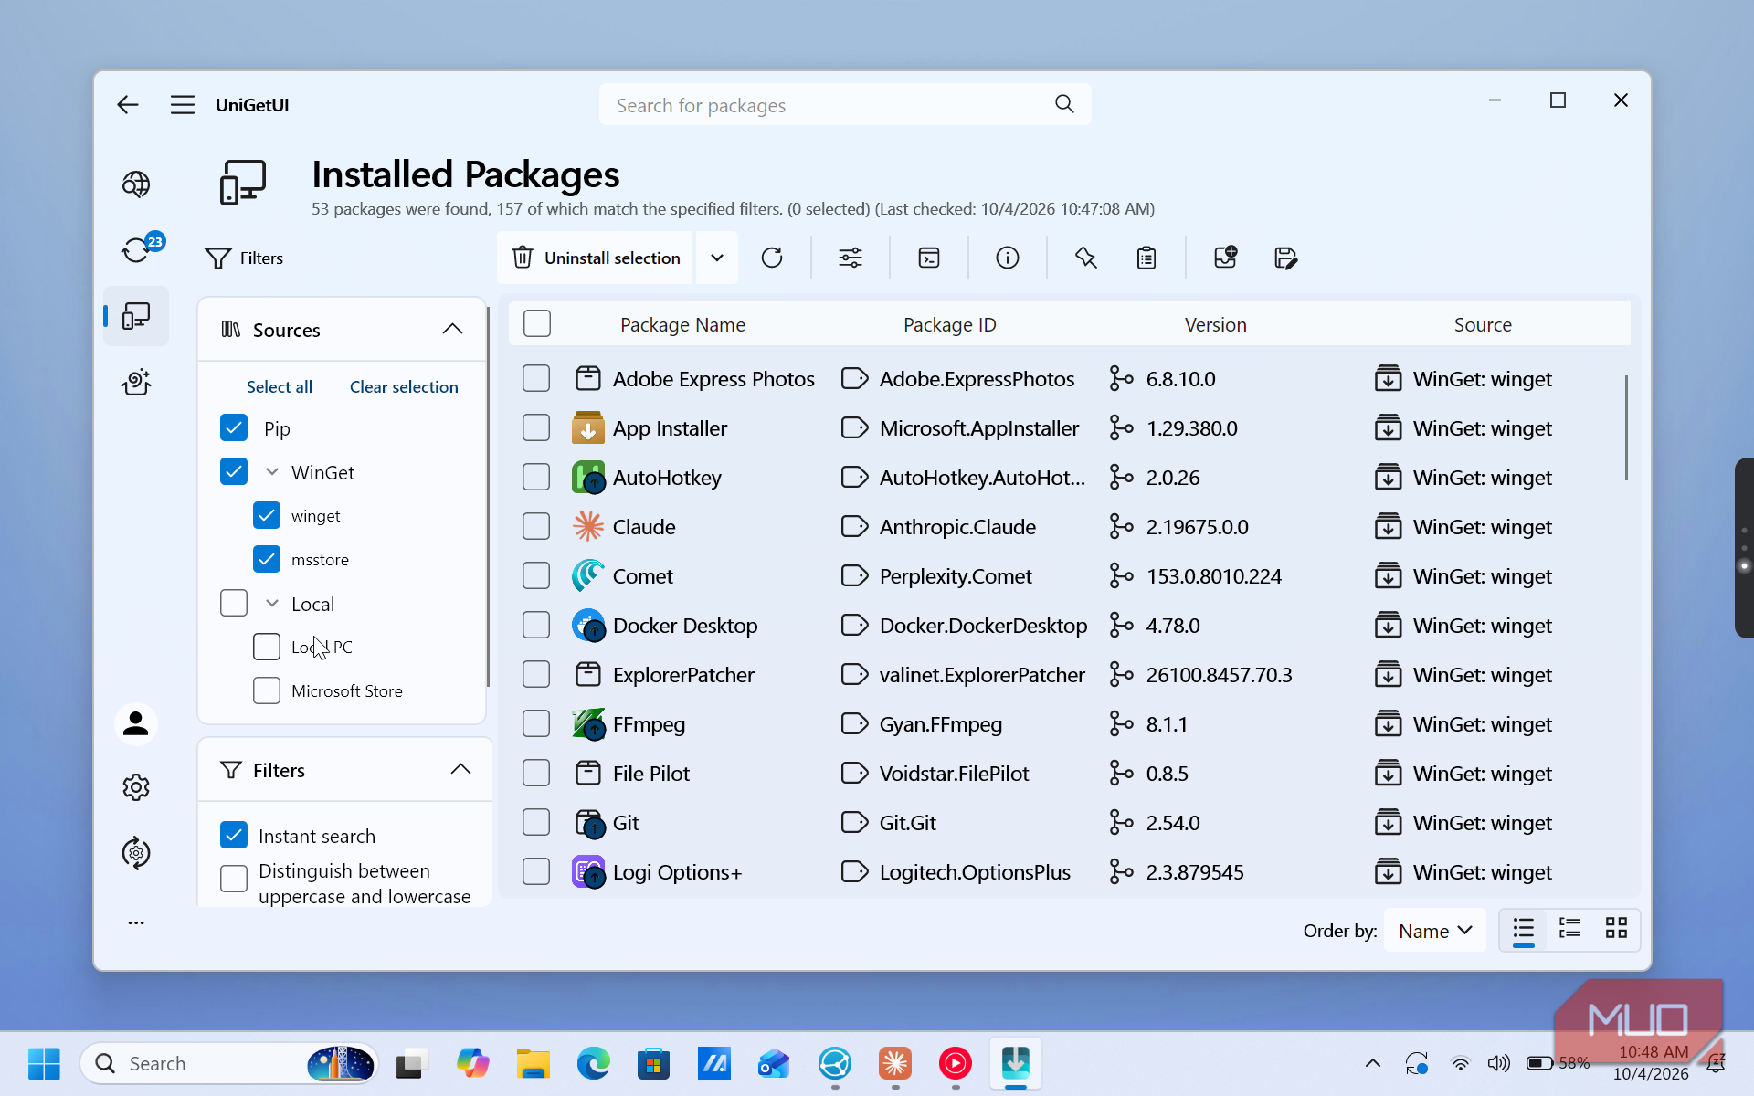
Task: Collapse the Local source tree node
Action: [272, 604]
